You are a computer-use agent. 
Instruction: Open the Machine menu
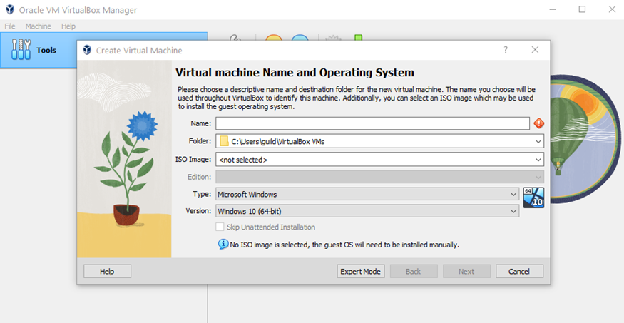coord(38,26)
